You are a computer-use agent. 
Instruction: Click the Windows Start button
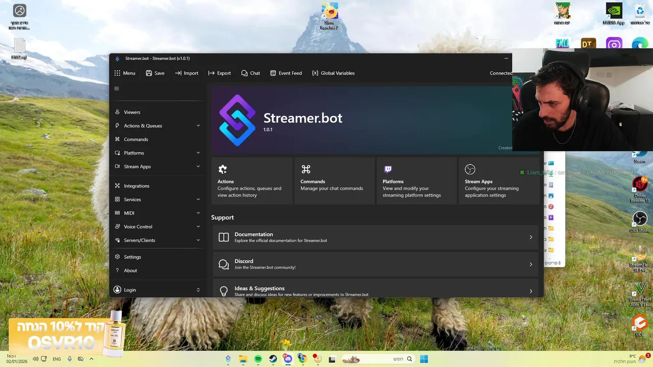pyautogui.click(x=424, y=359)
